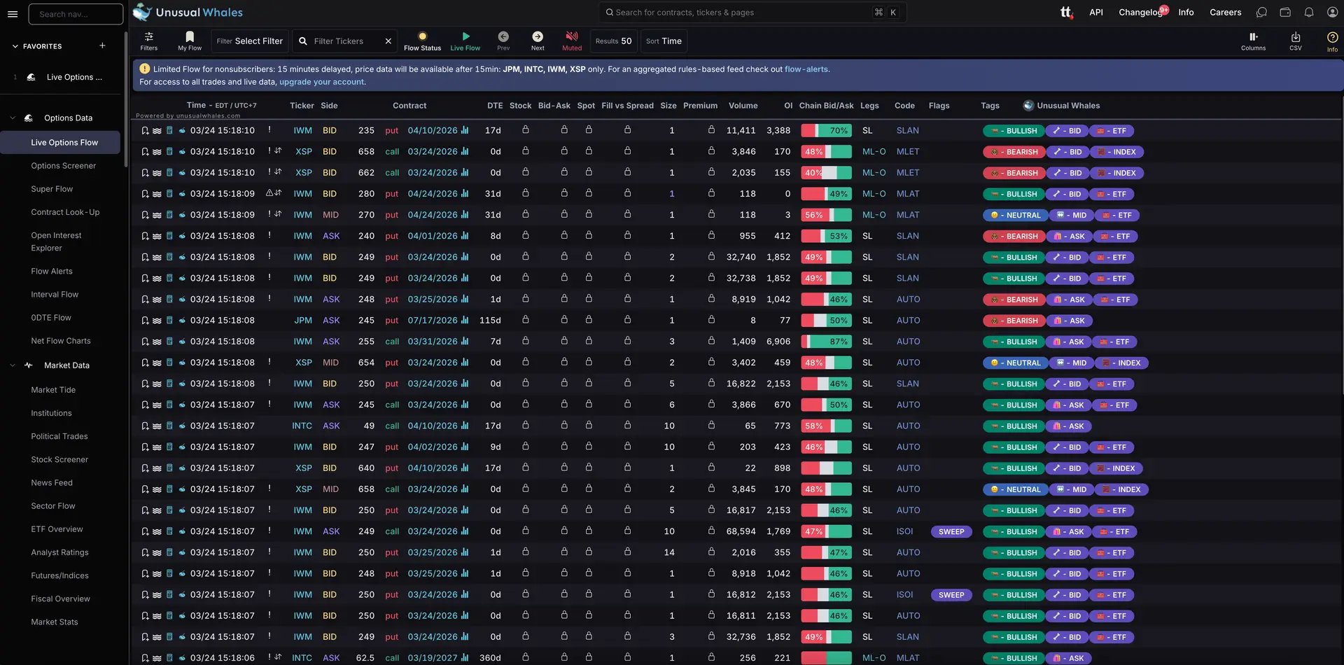Click the 87% chain bid/ask bar for IWM 255 call
Screen dimensions: 1344x665
[x=826, y=342]
